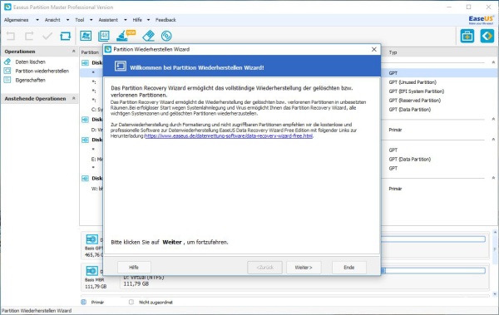Image resolution: width=499 pixels, height=315 pixels.
Task: Click the Basis GPT disk map icon
Action: [92, 239]
